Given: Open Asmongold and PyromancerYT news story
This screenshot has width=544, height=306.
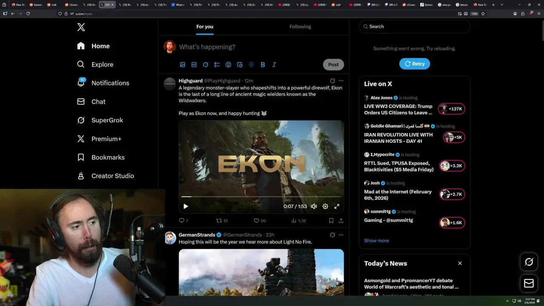Looking at the screenshot, I should coord(411,284).
